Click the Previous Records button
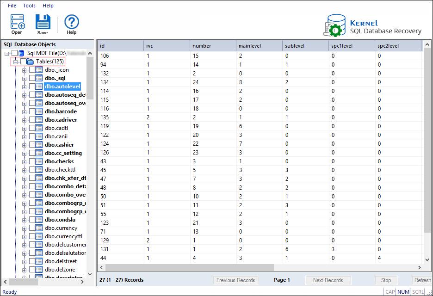 pyautogui.click(x=236, y=280)
